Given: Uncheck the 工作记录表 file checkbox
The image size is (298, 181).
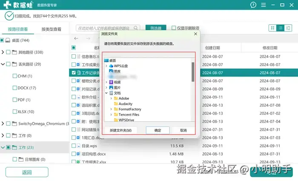Looking at the screenshot, I should pyautogui.click(x=74, y=73).
